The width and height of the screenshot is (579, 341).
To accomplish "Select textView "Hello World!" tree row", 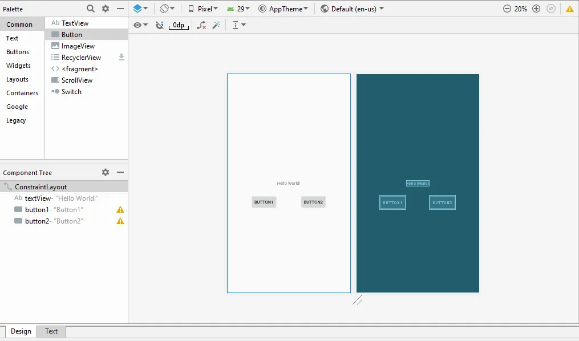I will pyautogui.click(x=64, y=198).
